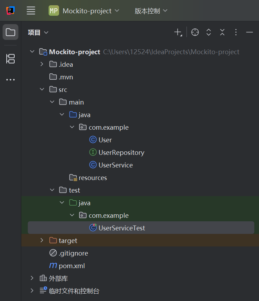Hide the Project panel with the minimize bar icon
The width and height of the screenshot is (259, 301).
[249, 32]
